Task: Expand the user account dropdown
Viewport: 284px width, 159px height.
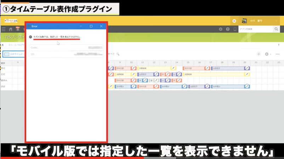Action: click(277, 21)
